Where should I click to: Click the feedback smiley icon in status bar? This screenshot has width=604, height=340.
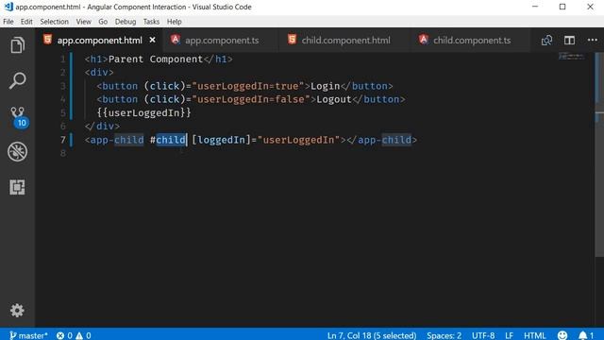[562, 335]
